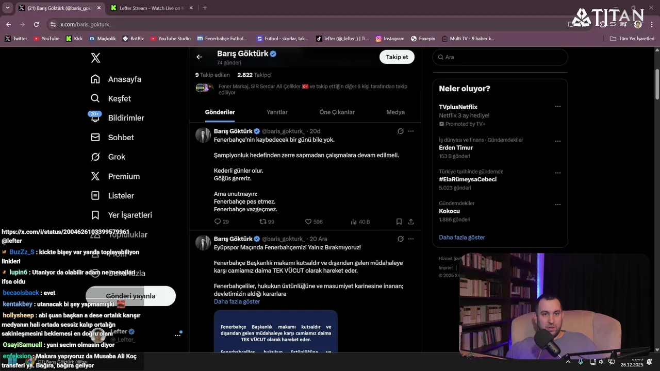
Task: Click browser back arrow button
Action: [8, 24]
